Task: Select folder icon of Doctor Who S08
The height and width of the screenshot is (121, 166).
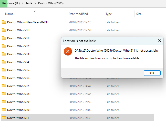Action: tap(4, 94)
